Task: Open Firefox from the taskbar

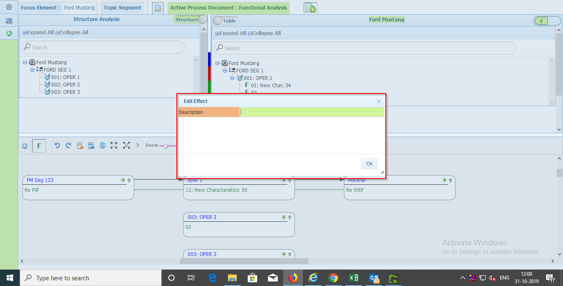Action: [293, 278]
